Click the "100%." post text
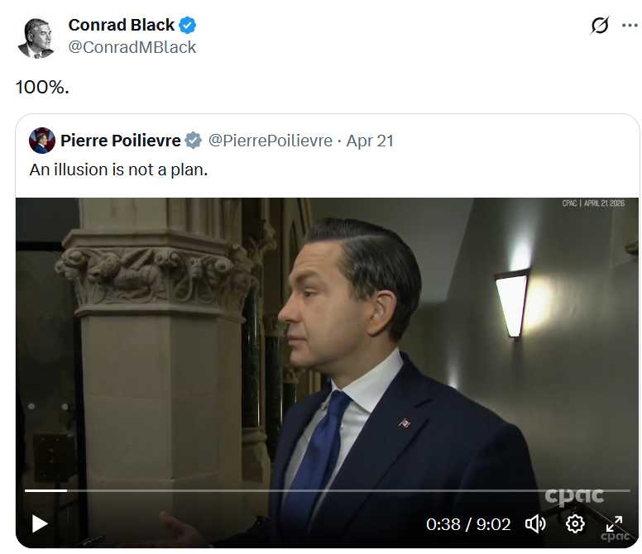Screen dimensions: 642x554 [42, 86]
